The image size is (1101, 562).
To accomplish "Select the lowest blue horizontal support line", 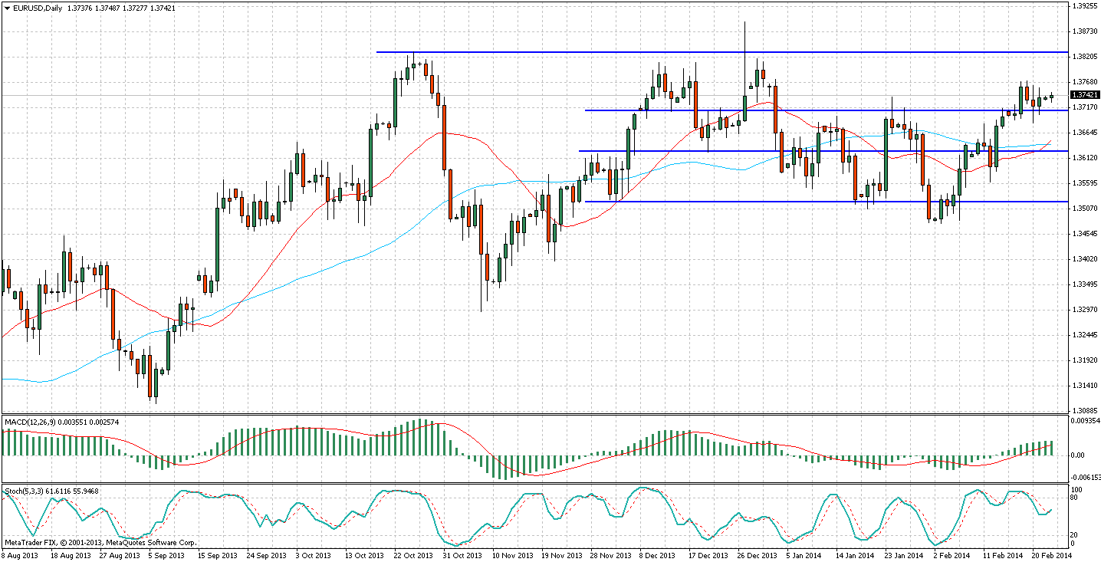I will point(767,202).
